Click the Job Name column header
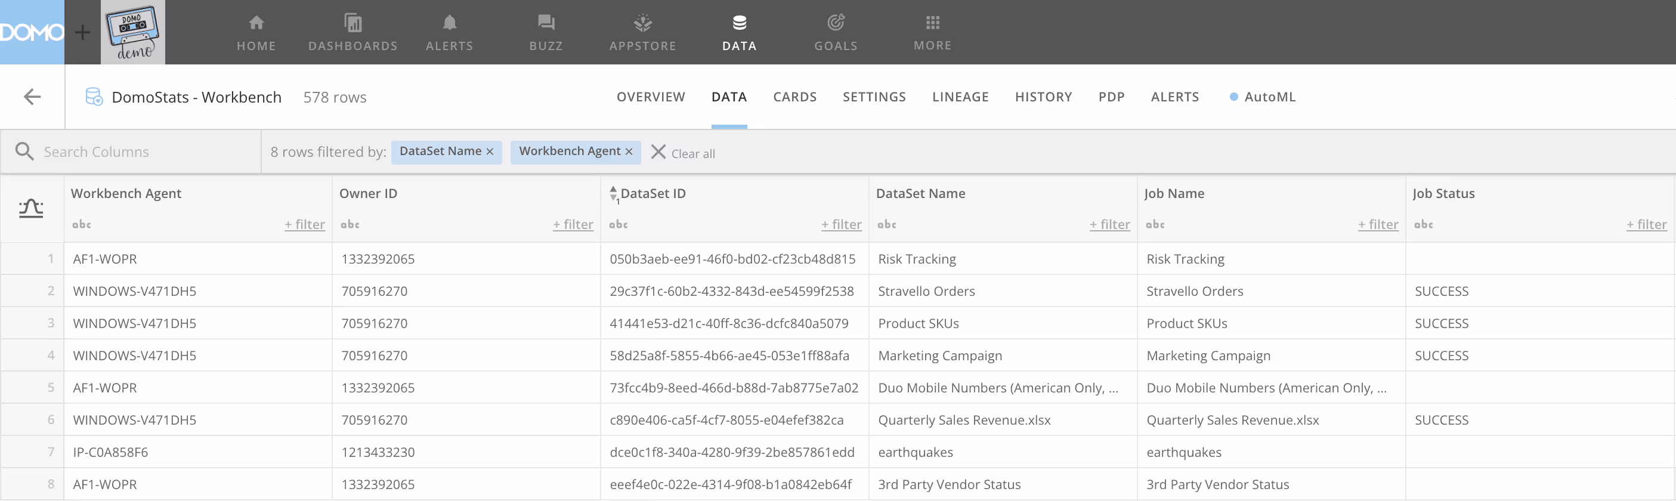This screenshot has height=501, width=1676. 1174,193
